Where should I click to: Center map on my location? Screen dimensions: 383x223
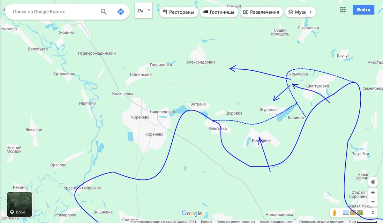[x=373, y=182]
